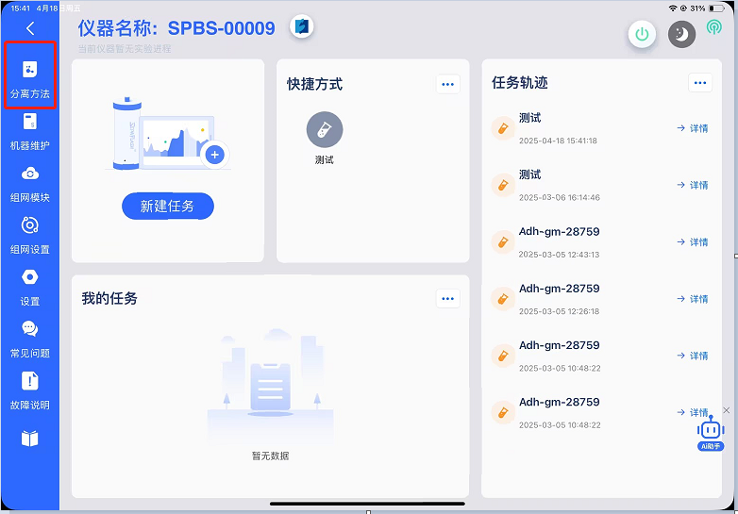Expand the 我的任务 more options menu
The width and height of the screenshot is (738, 514).
pyautogui.click(x=447, y=298)
